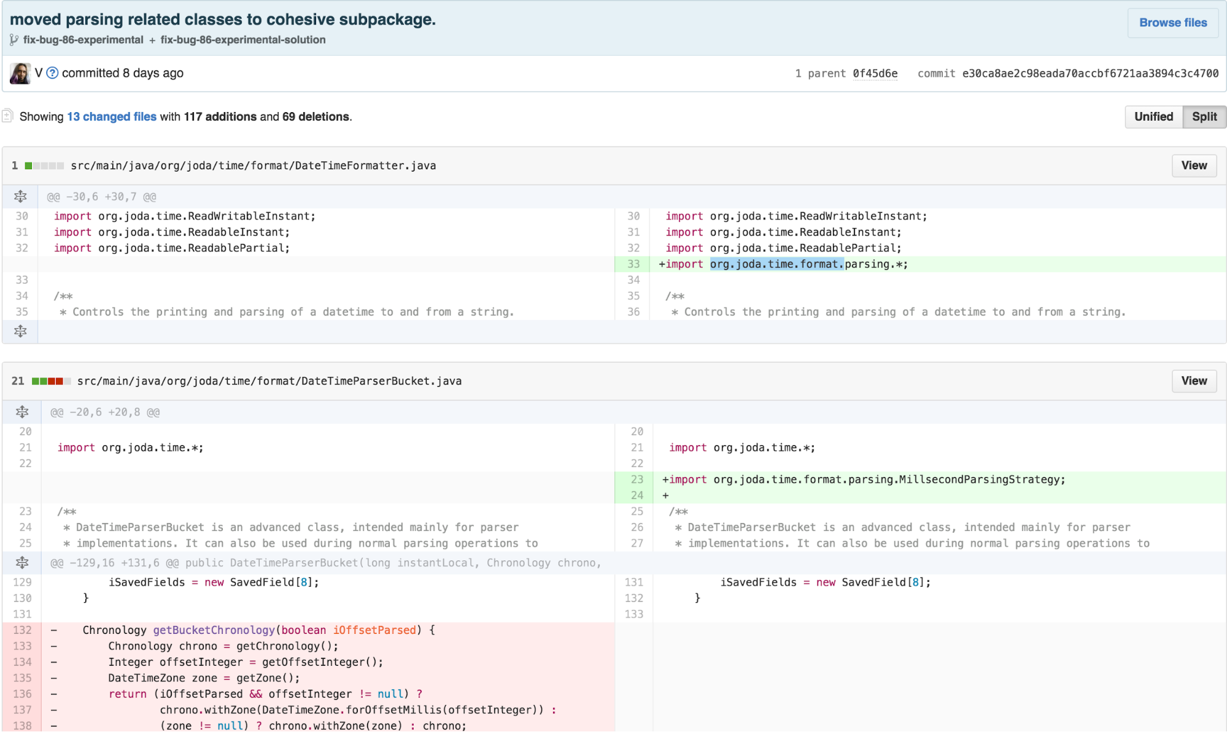1227x732 pixels.
Task: Click the diffstat bar for DateTimeFormatter.java
Action: click(x=44, y=166)
